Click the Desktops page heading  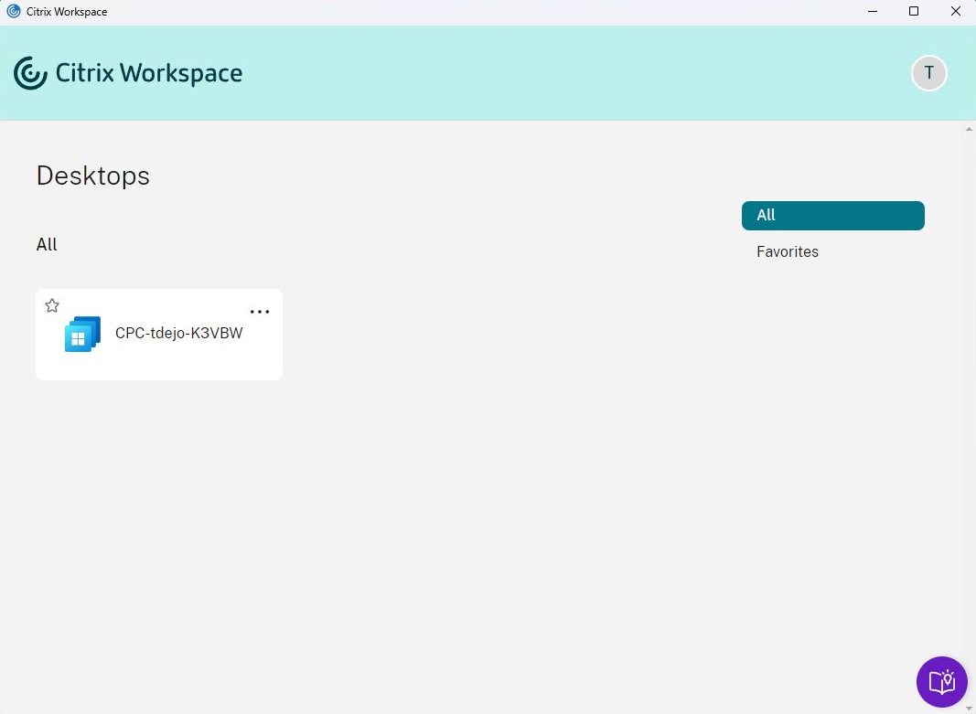pos(92,176)
